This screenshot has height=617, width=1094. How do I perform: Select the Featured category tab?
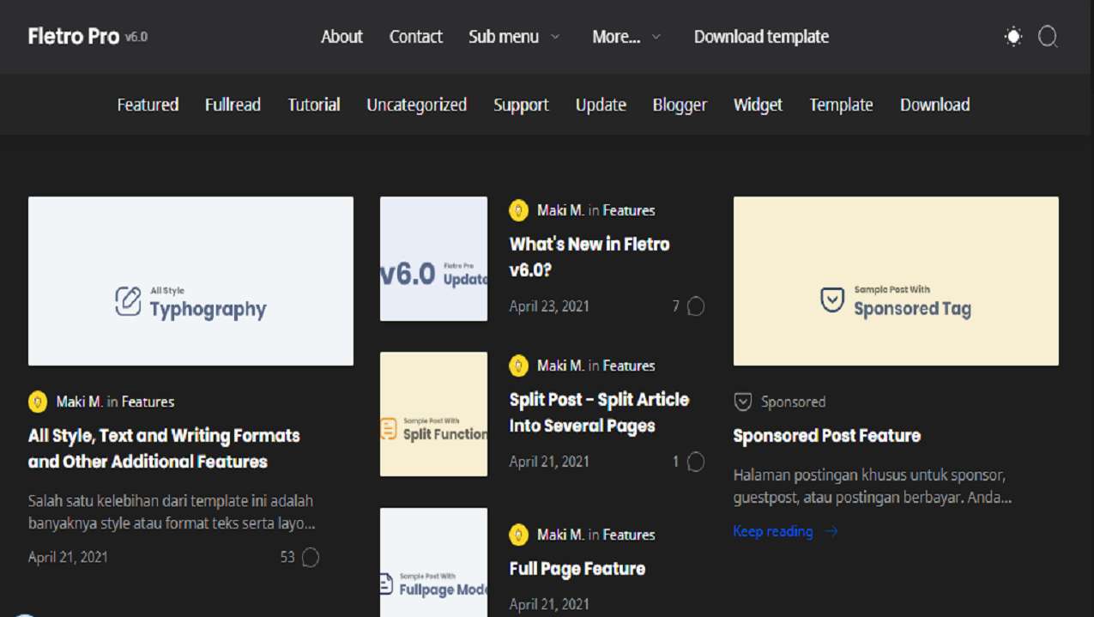pyautogui.click(x=147, y=104)
